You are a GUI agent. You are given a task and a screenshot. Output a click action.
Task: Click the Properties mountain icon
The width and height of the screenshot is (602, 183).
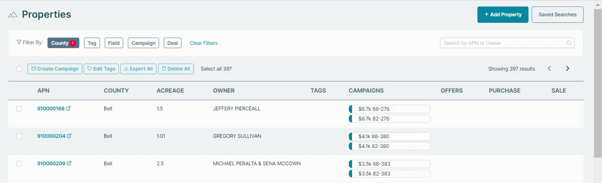point(13,14)
